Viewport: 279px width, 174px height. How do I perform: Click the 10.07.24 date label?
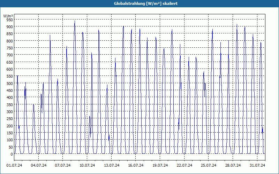87,165
